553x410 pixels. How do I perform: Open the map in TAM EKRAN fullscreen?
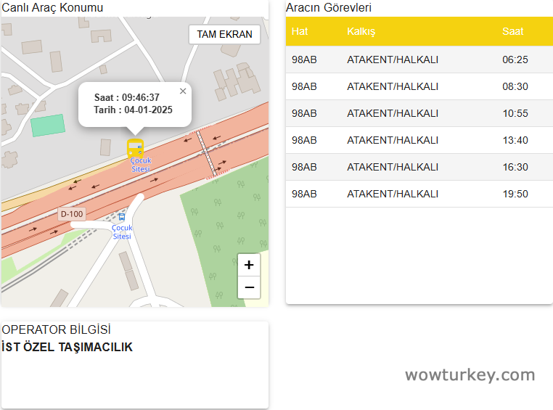click(x=224, y=34)
